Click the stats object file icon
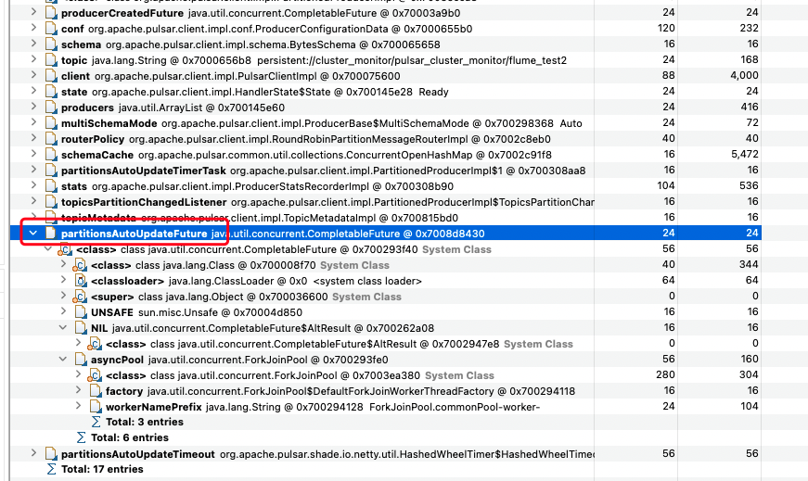 (50, 186)
